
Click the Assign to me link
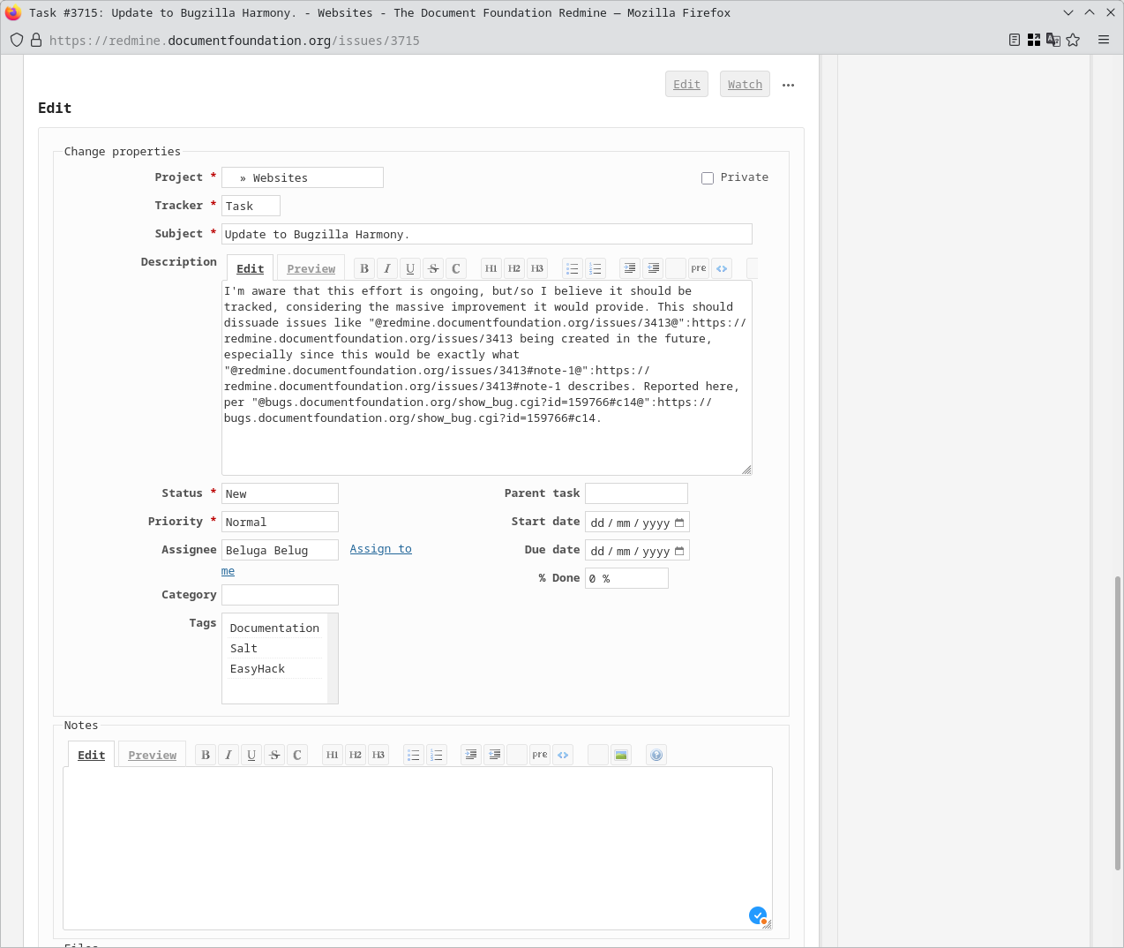pos(380,549)
